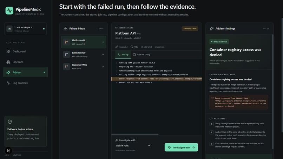Screen dimensions: 283x159
Task: Open the Pipelines menu item
Action: (25, 62)
